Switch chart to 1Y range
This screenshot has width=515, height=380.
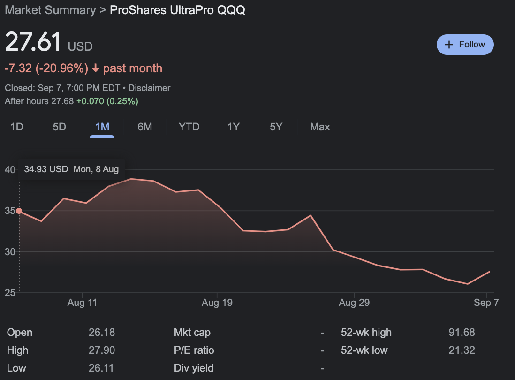click(234, 127)
